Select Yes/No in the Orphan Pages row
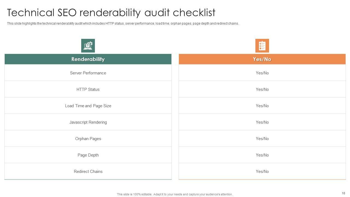Image resolution: width=350 pixels, height=197 pixels. [262, 139]
